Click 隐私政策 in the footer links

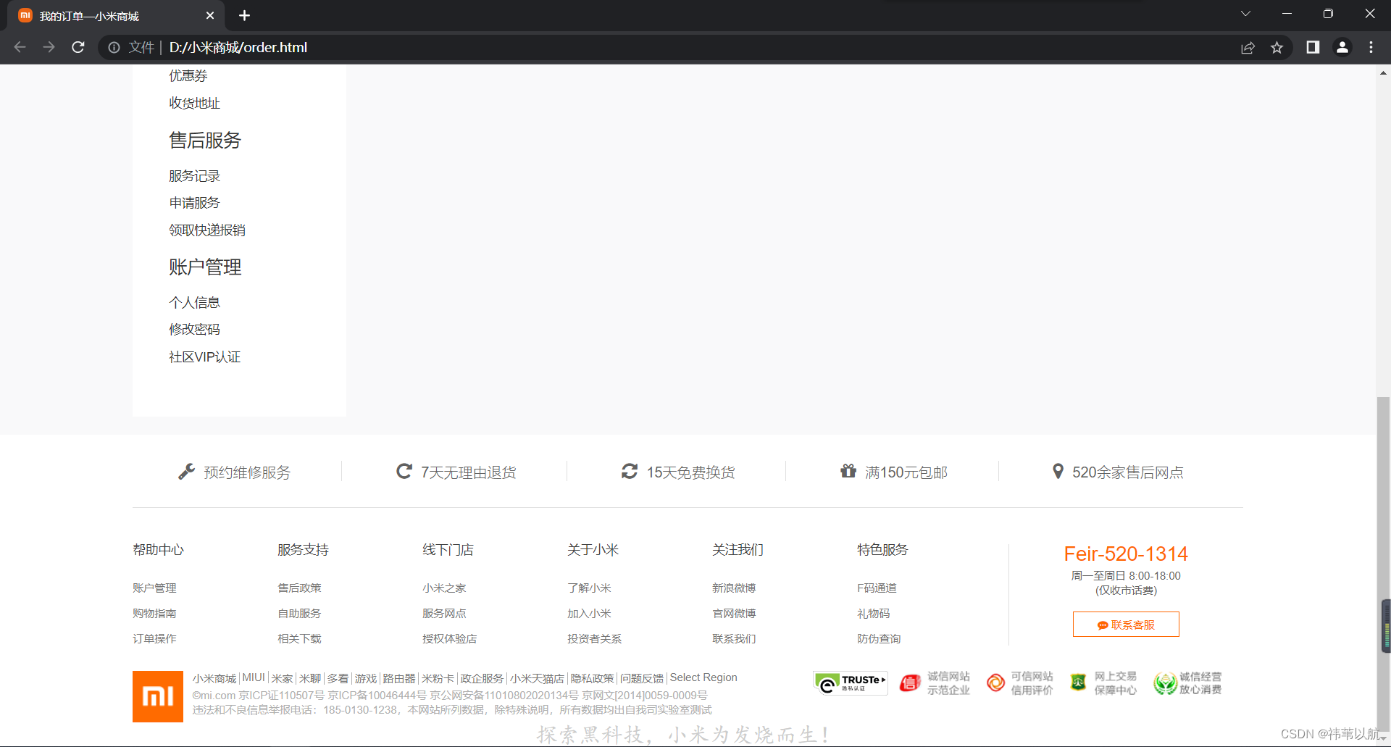pyautogui.click(x=592, y=678)
